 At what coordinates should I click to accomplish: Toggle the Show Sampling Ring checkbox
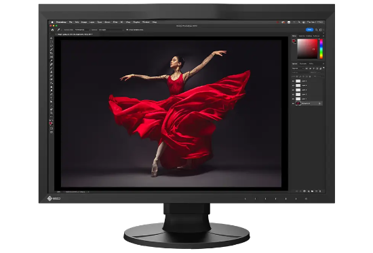pos(127,30)
